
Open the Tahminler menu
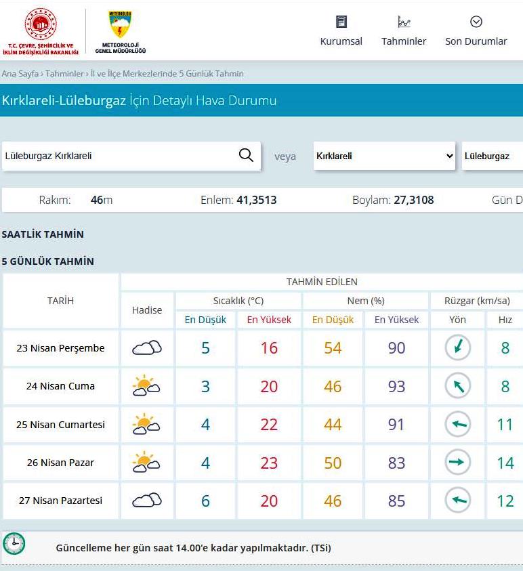pyautogui.click(x=404, y=31)
